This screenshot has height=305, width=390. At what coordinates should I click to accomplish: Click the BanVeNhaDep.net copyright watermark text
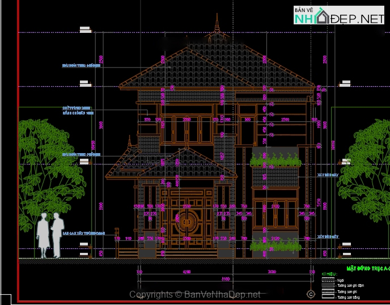click(x=195, y=294)
